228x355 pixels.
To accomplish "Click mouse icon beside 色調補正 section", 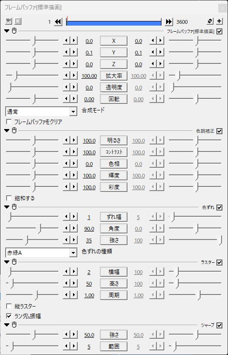I will pyautogui.click(x=14, y=130).
